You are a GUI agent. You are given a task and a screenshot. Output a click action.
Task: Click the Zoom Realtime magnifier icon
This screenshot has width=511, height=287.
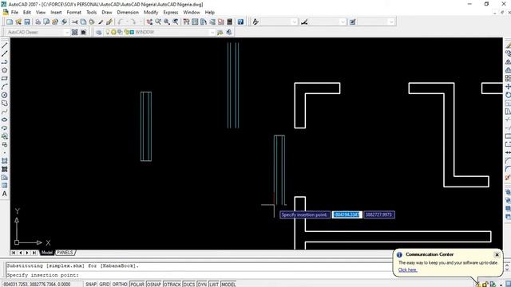coord(158,22)
